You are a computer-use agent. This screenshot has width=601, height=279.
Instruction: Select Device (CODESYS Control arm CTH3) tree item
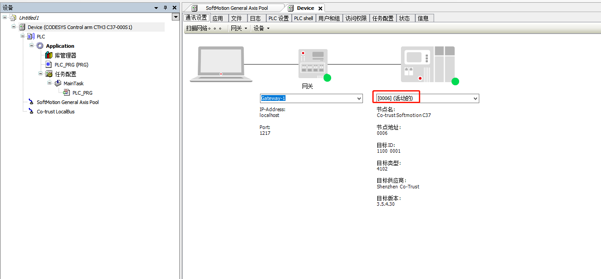[x=80, y=27]
